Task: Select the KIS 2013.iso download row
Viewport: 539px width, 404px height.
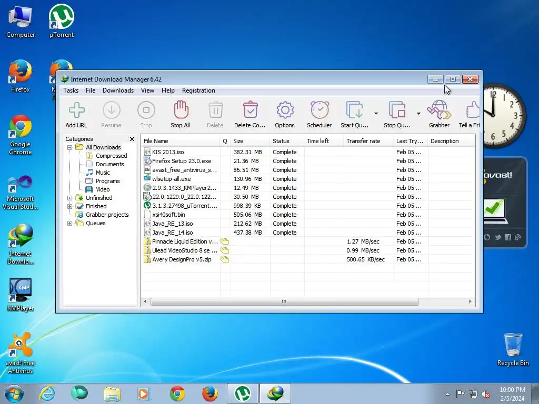Action: point(307,152)
